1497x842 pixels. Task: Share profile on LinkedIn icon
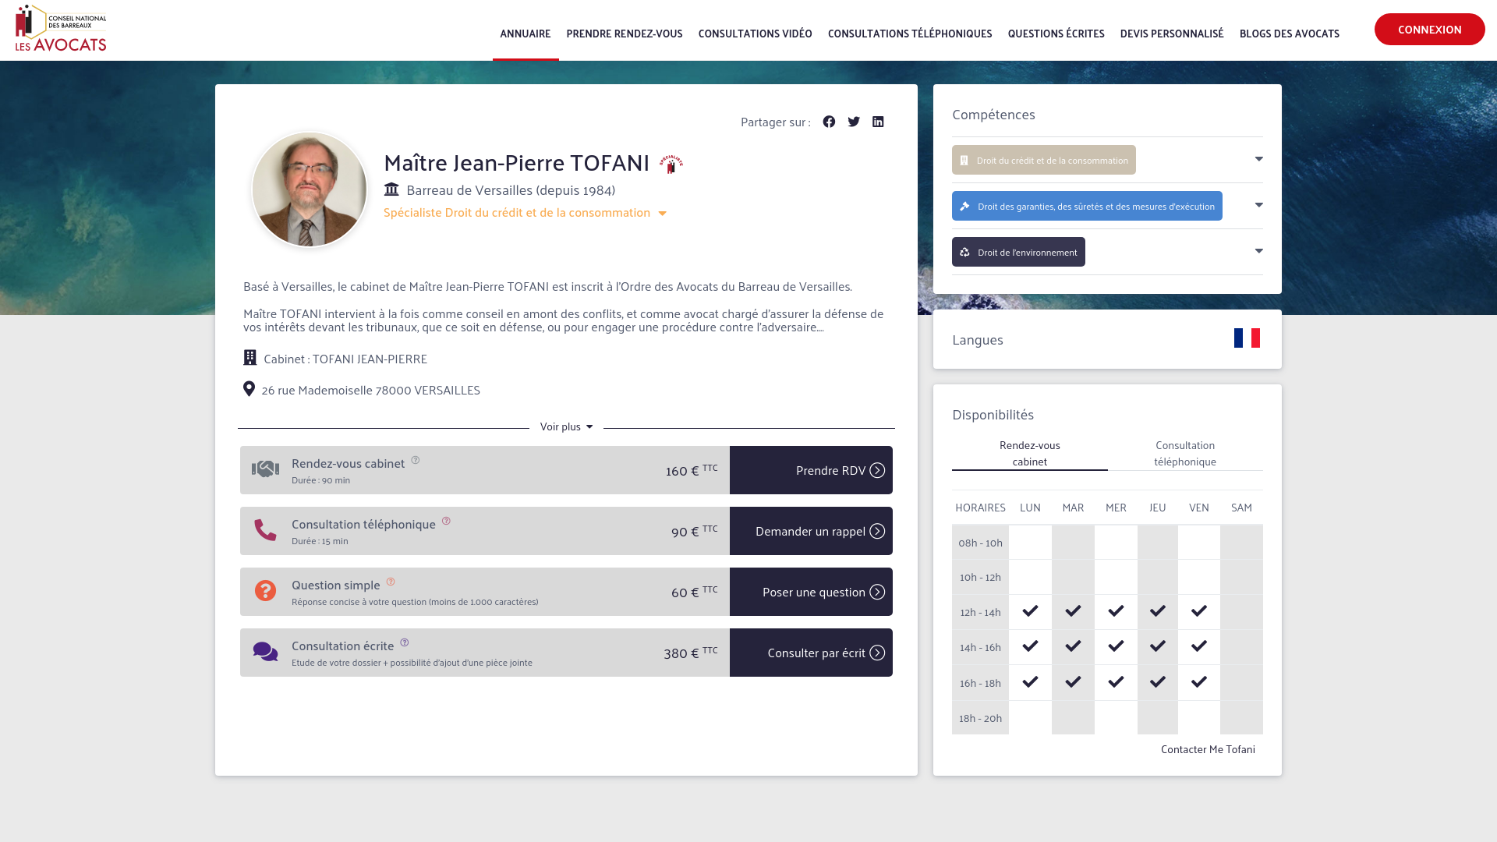point(878,122)
